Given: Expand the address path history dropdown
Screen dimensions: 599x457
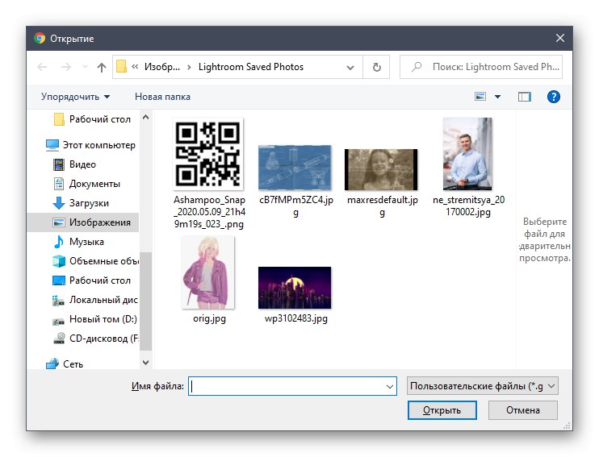Looking at the screenshot, I should [x=350, y=68].
